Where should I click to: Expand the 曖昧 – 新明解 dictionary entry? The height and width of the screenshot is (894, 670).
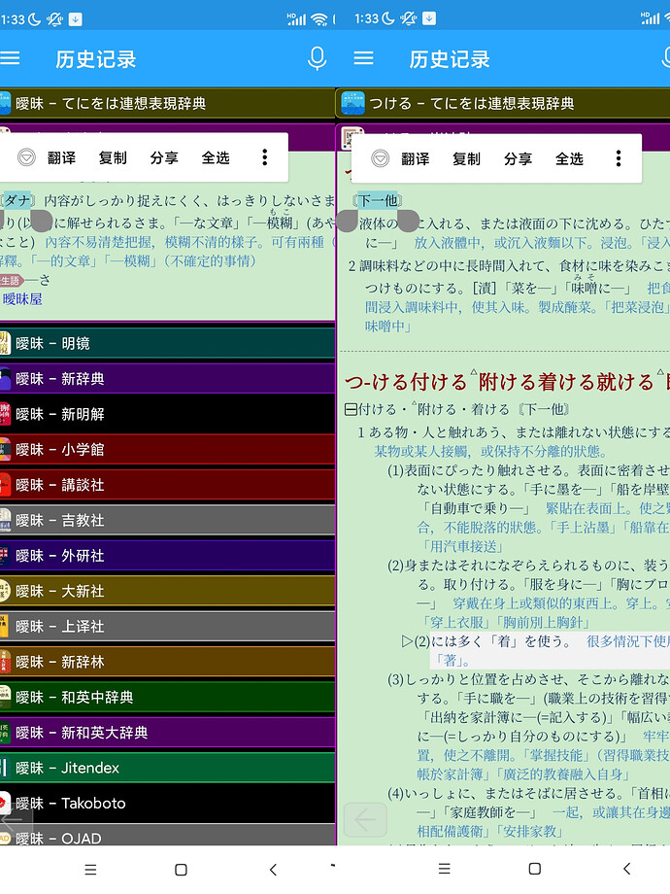[167, 414]
